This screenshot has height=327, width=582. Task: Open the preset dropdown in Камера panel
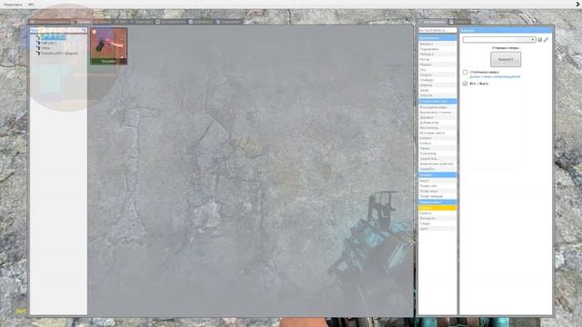point(499,40)
